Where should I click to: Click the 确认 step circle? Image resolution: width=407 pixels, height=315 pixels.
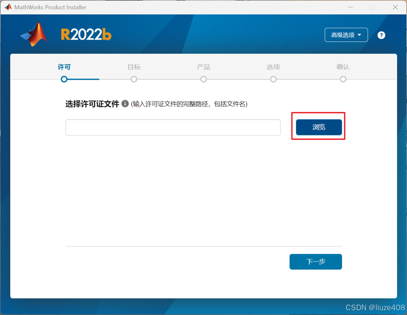coord(343,79)
